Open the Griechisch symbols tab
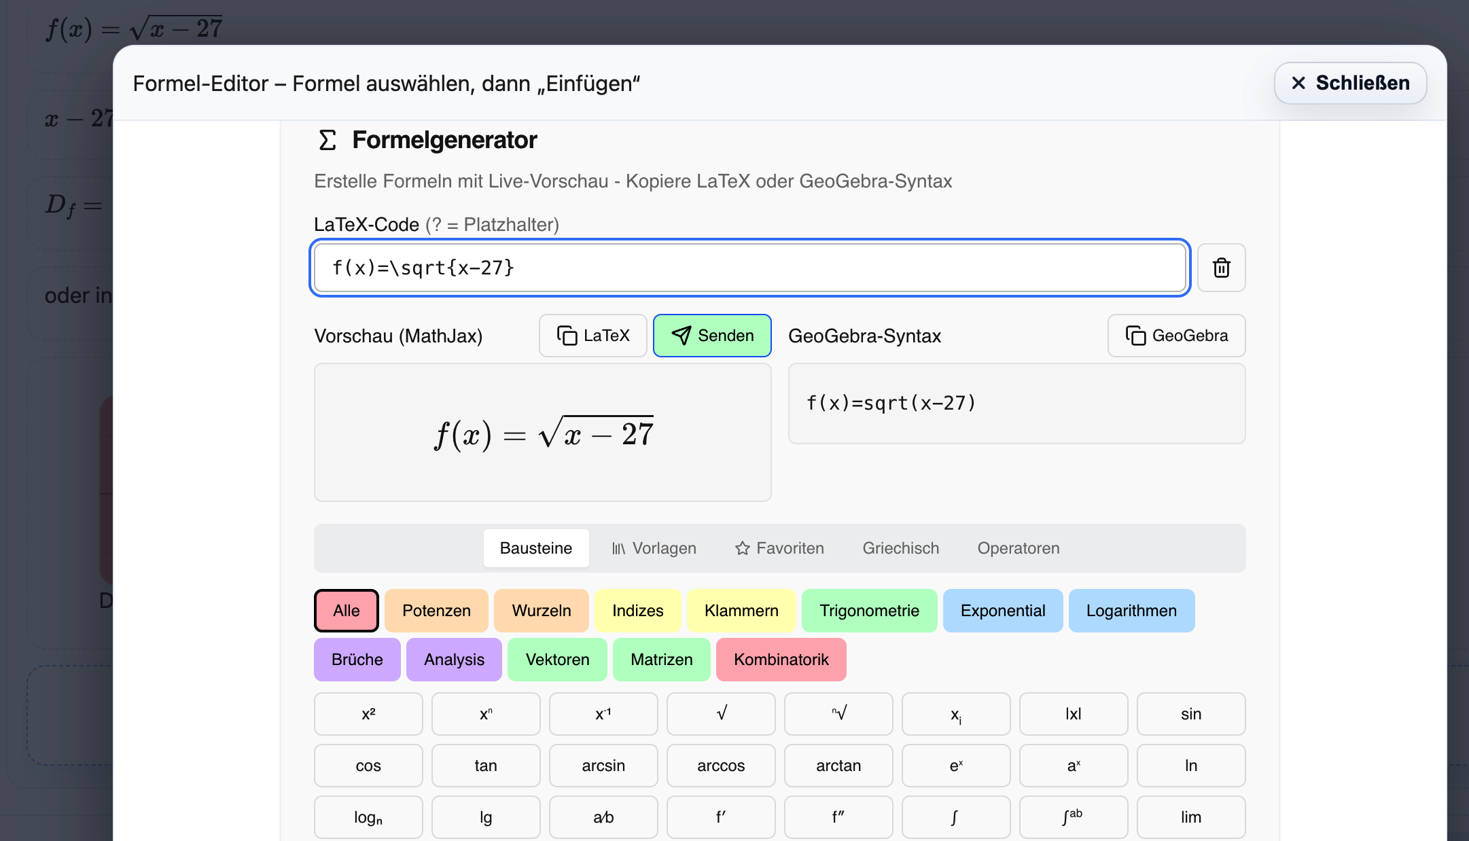This screenshot has width=1469, height=841. (900, 548)
